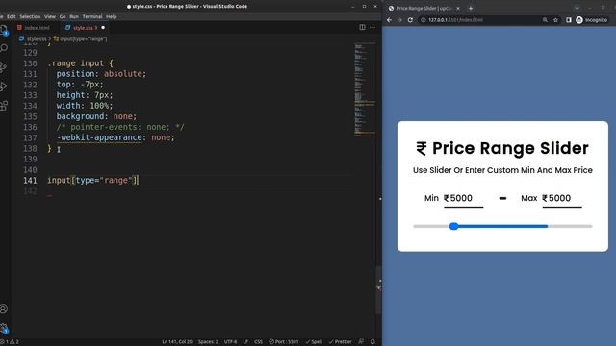Open the Go menu
Image resolution: width=616 pixels, height=346 pixels.
coord(63,17)
